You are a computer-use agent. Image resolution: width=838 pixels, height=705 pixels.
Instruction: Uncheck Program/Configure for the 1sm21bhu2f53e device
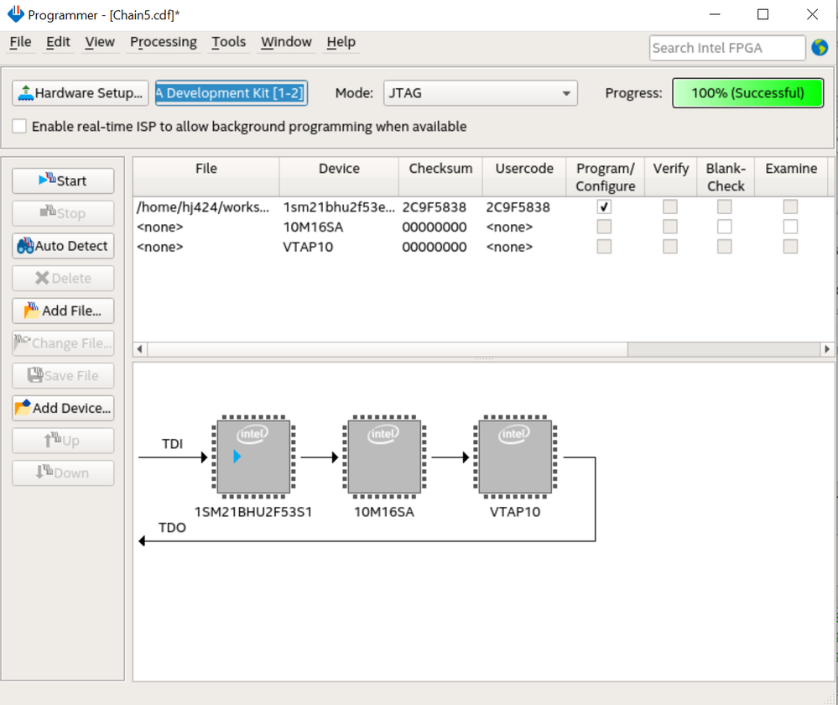click(x=604, y=206)
